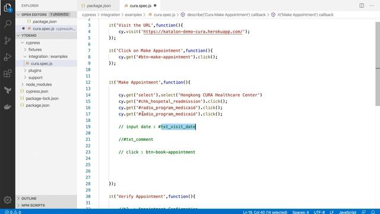Change language mode JavaScript
This screenshot has width=380, height=214.
(x=347, y=212)
